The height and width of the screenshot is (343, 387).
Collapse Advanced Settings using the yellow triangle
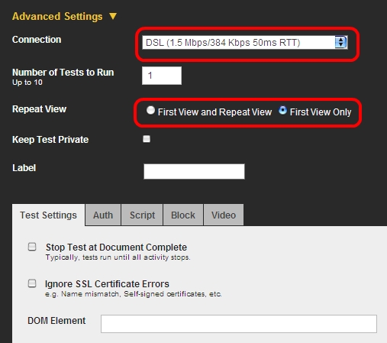pos(113,16)
